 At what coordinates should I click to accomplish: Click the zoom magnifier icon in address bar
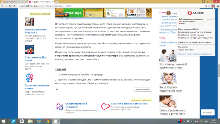pyautogui.click(x=206, y=6)
